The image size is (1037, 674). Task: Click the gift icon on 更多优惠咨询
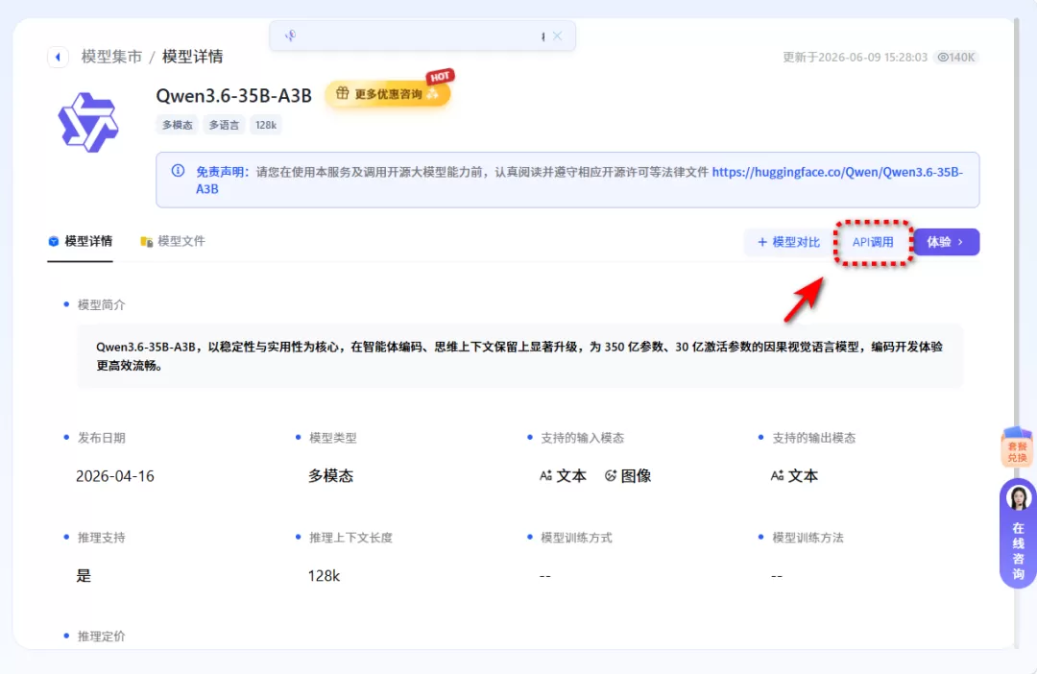(342, 93)
